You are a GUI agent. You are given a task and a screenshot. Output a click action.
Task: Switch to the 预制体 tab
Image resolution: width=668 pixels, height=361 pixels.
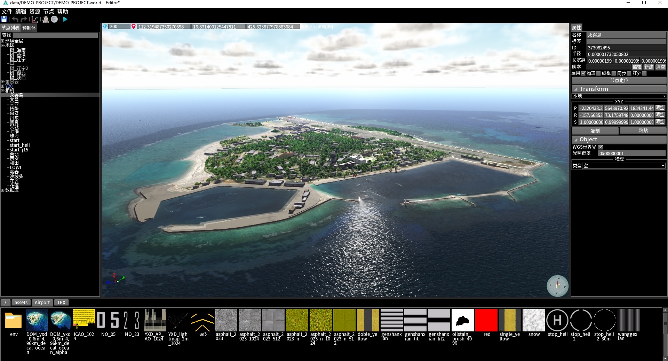tap(29, 28)
